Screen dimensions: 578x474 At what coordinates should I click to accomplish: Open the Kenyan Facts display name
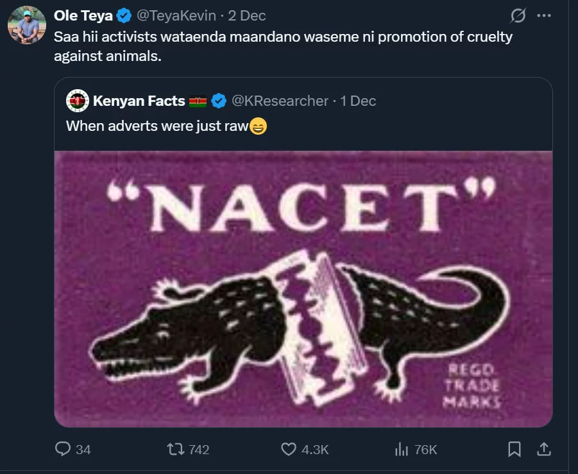(139, 101)
